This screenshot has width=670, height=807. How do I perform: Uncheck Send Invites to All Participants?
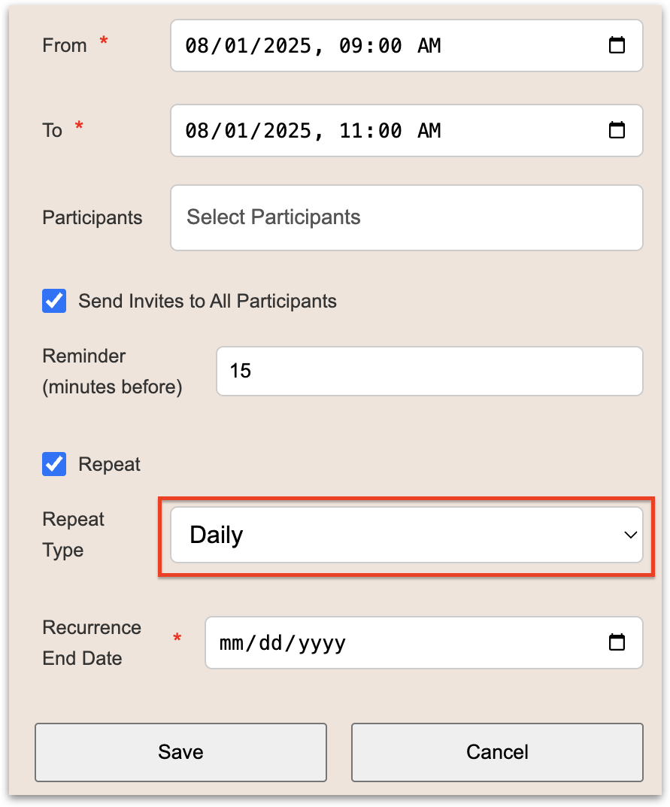coord(54,302)
